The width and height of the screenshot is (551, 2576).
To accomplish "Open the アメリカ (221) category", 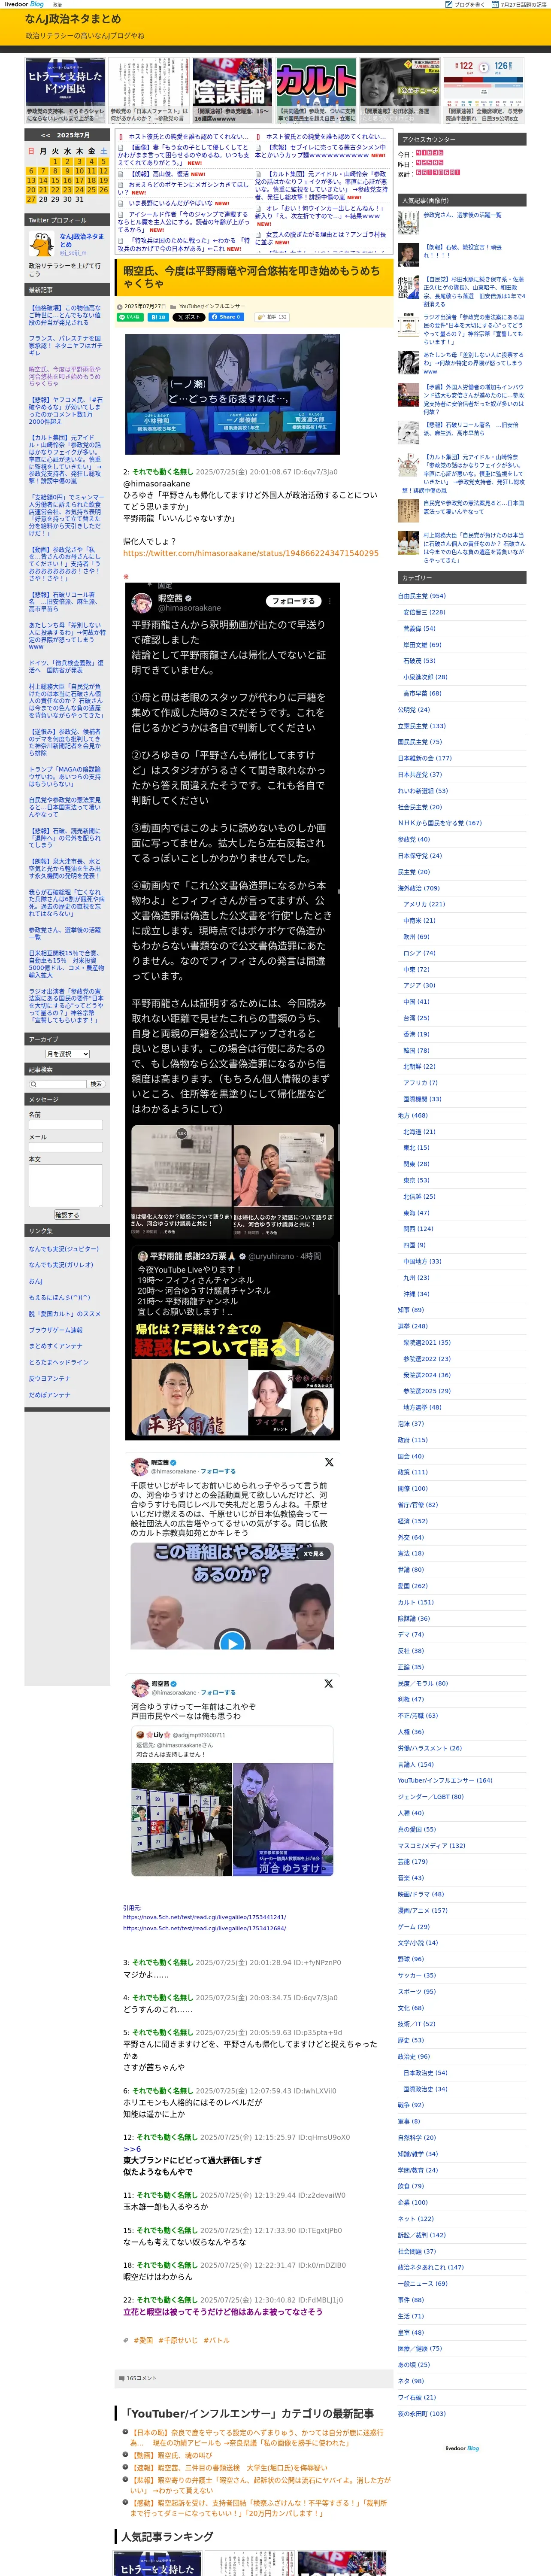I will (x=424, y=904).
